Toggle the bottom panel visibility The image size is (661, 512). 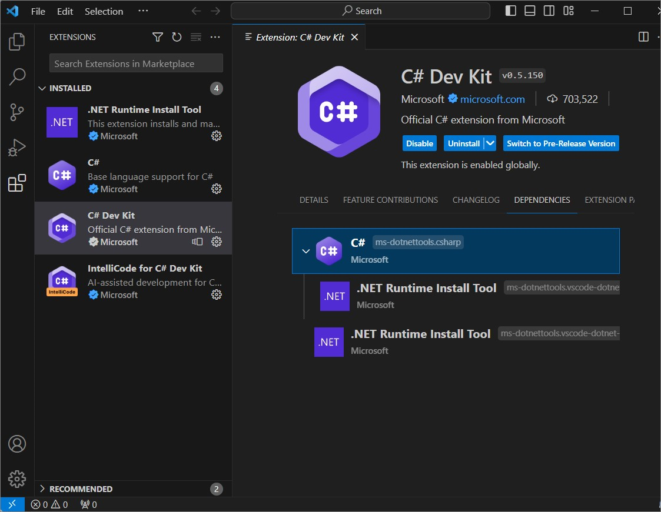click(x=530, y=11)
